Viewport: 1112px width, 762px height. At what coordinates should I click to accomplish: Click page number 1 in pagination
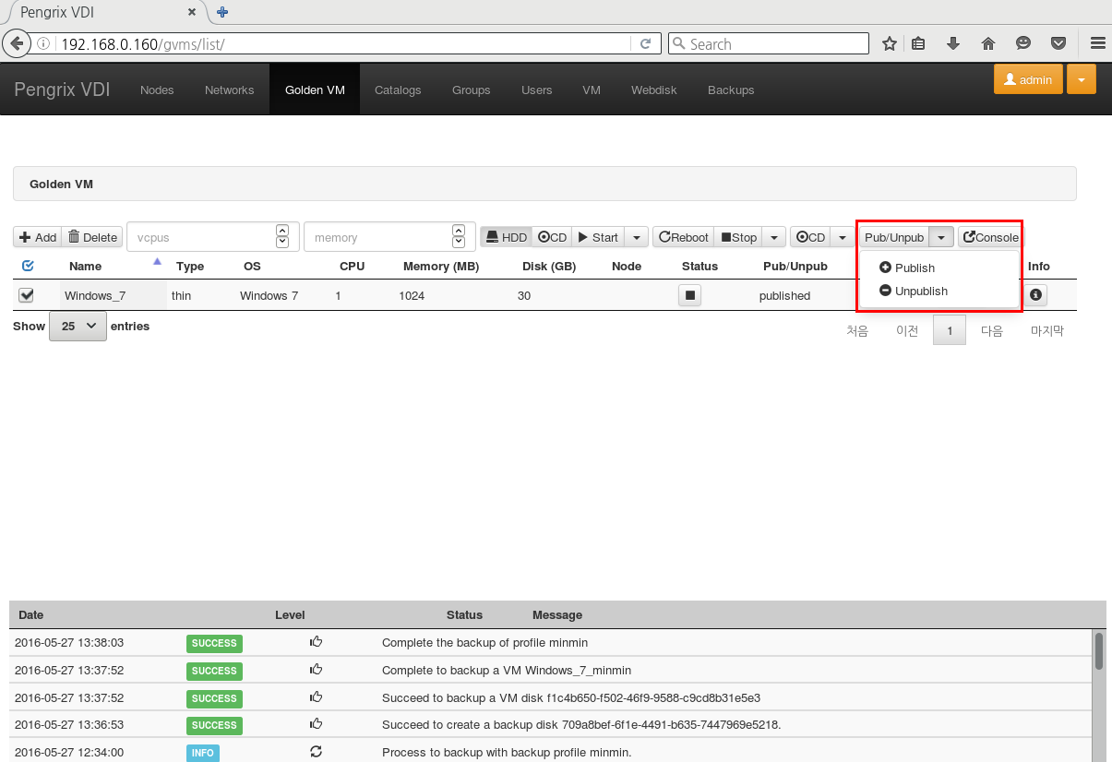pos(950,330)
